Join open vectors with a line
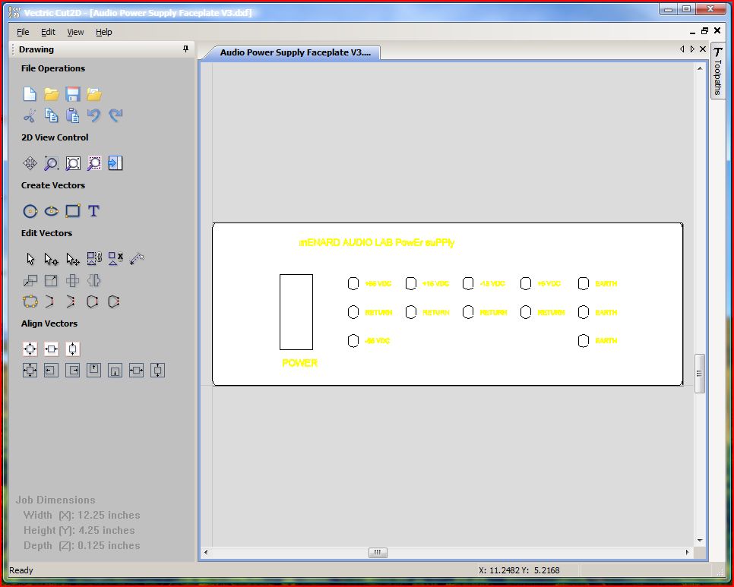The height and width of the screenshot is (587, 734). [49, 301]
